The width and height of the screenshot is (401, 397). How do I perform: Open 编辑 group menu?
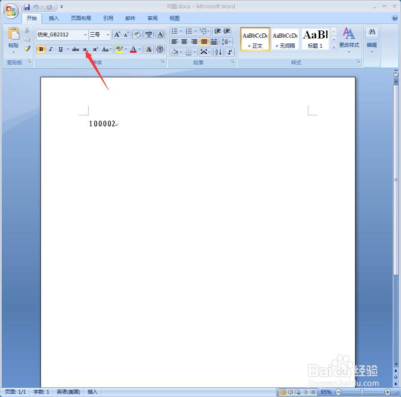(x=372, y=41)
